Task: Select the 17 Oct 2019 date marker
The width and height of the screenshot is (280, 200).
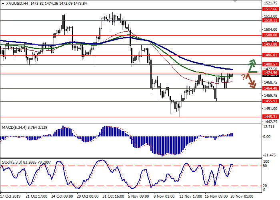Action: [x=10, y=196]
